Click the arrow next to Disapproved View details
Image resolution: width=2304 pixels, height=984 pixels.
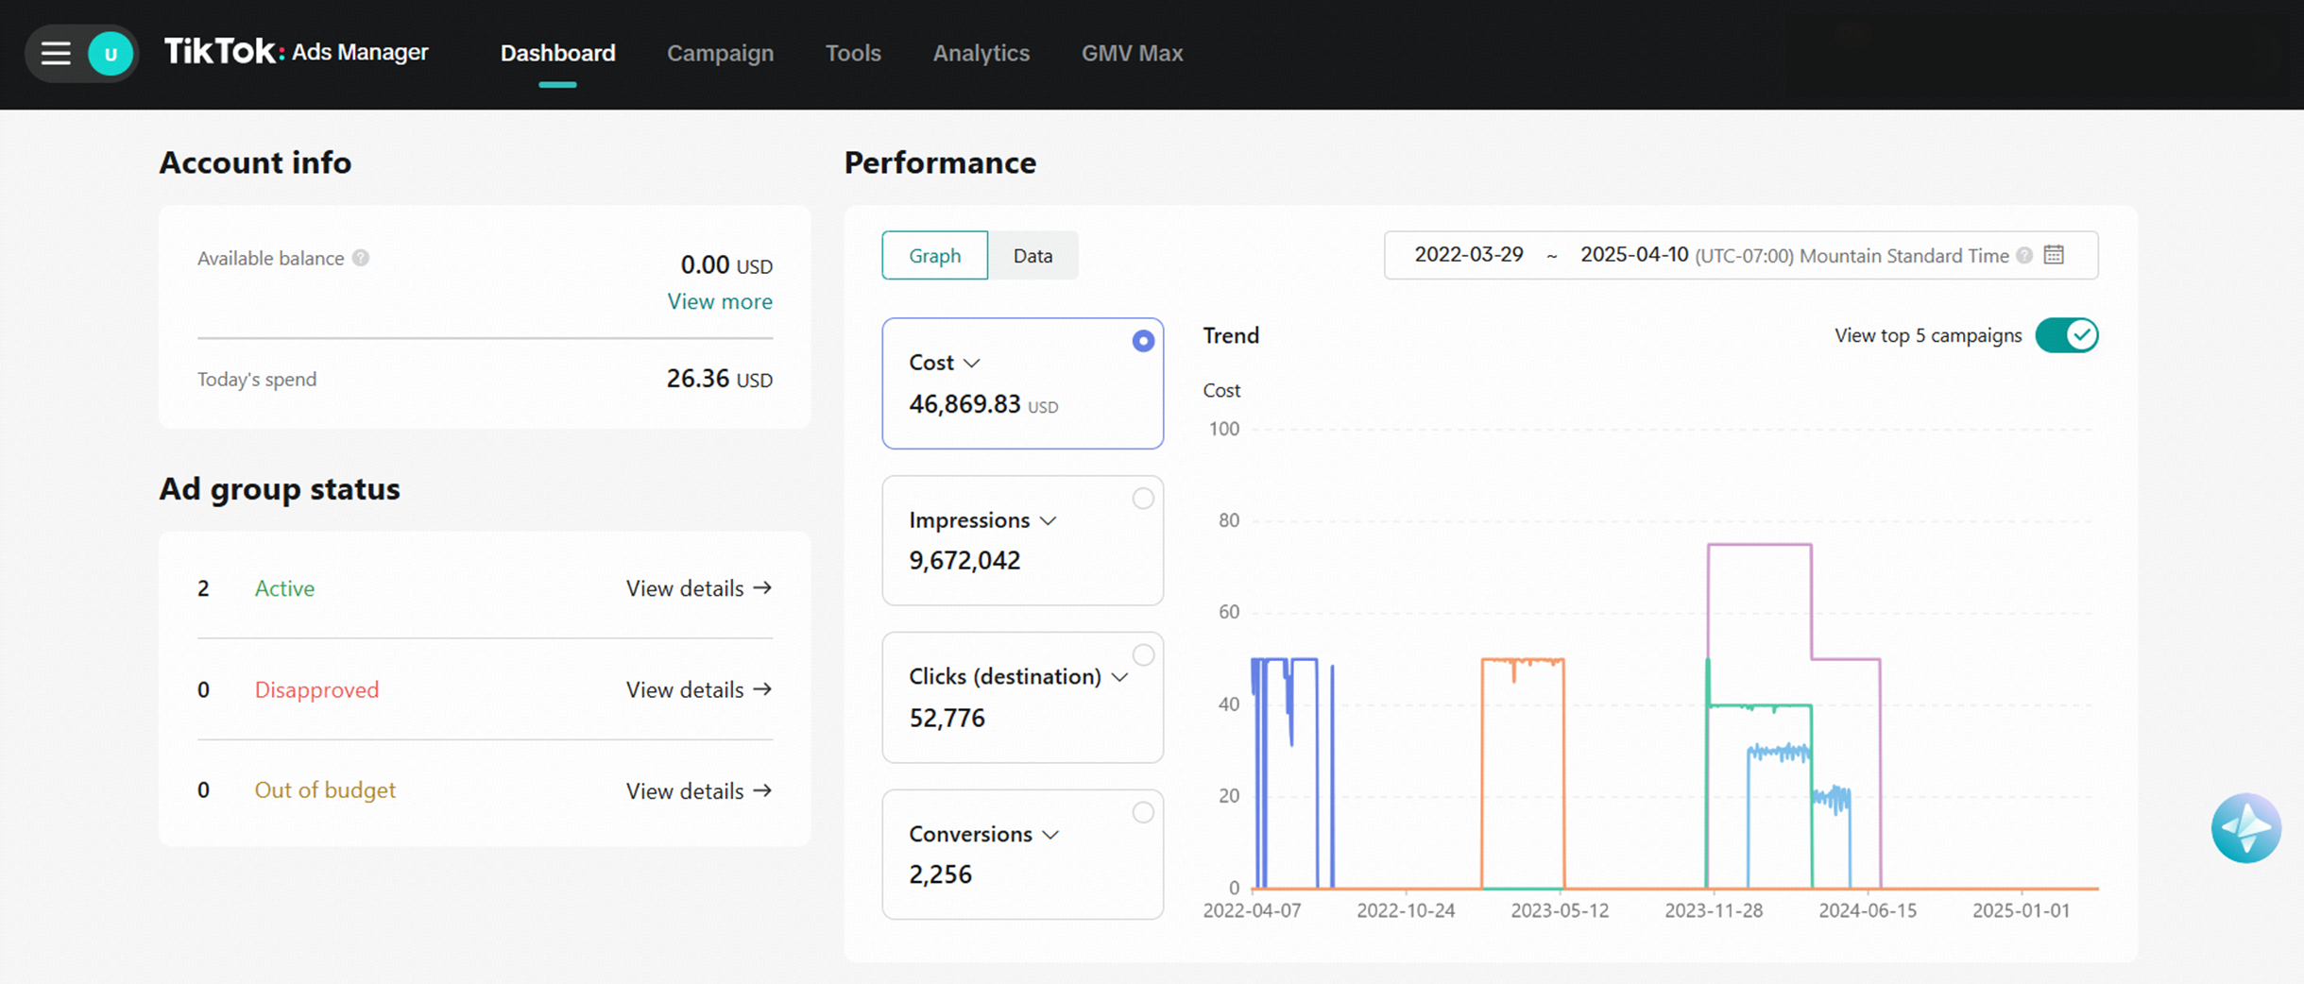(x=762, y=689)
